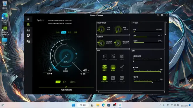Click the GPU temperature value 47 °C
This screenshot has width=193, height=108.
point(160,35)
